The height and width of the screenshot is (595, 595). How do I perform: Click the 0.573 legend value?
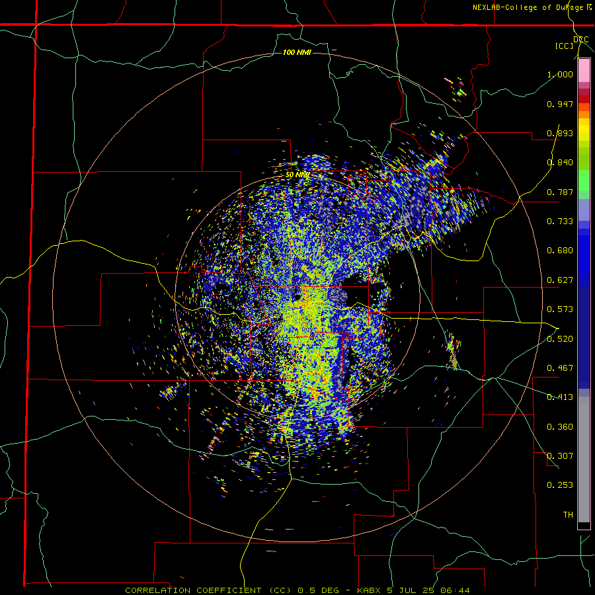tap(560, 309)
